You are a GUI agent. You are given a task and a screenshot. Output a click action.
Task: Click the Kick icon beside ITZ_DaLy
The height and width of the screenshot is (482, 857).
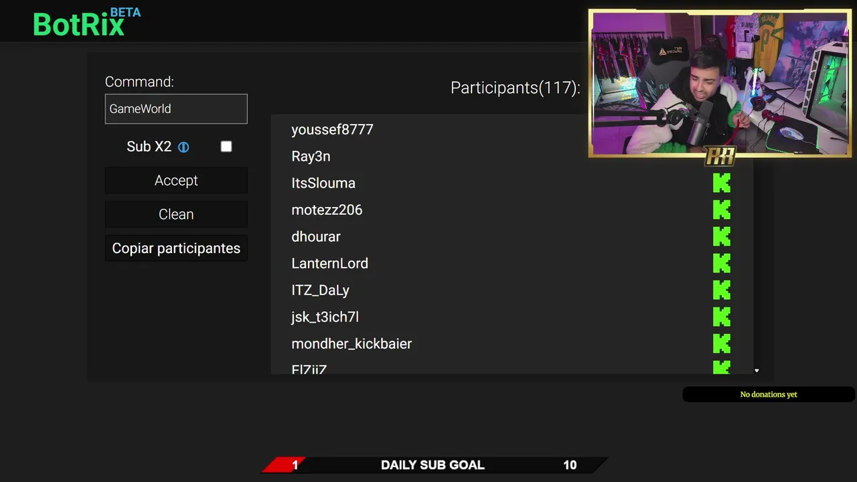(721, 290)
